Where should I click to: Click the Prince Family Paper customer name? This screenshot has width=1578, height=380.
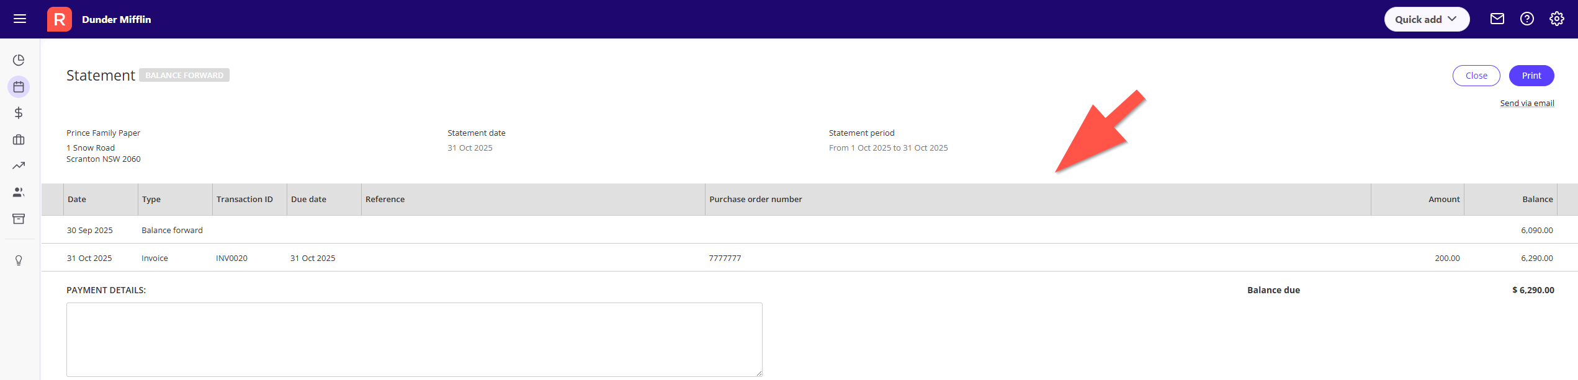[x=103, y=133]
